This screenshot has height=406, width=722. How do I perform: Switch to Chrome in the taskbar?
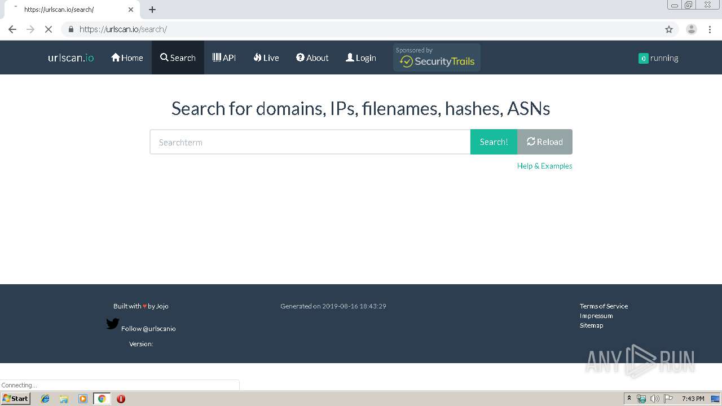click(x=102, y=399)
